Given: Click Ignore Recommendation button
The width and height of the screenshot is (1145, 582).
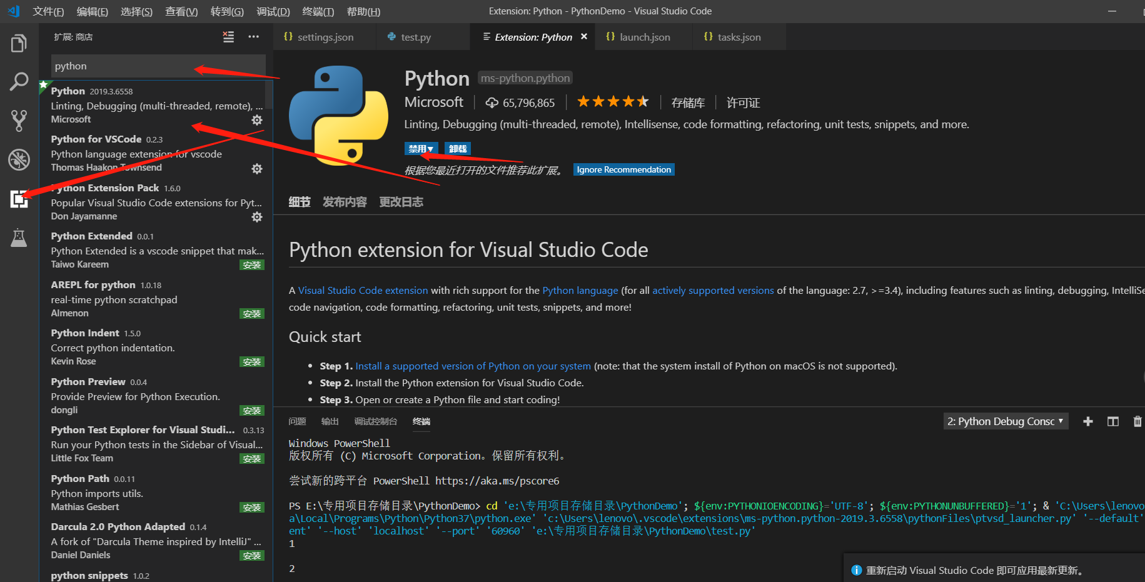Looking at the screenshot, I should pos(624,169).
